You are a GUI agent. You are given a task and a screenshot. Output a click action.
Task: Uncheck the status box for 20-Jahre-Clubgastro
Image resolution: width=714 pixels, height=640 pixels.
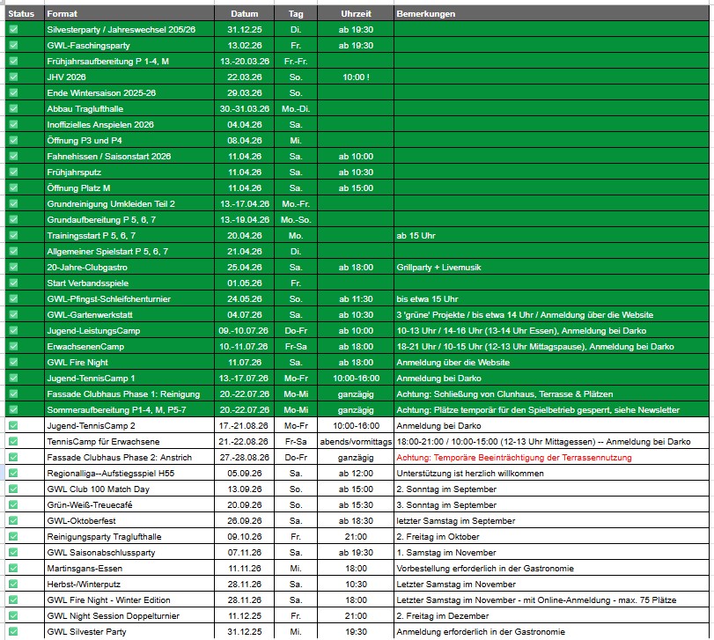[x=14, y=268]
